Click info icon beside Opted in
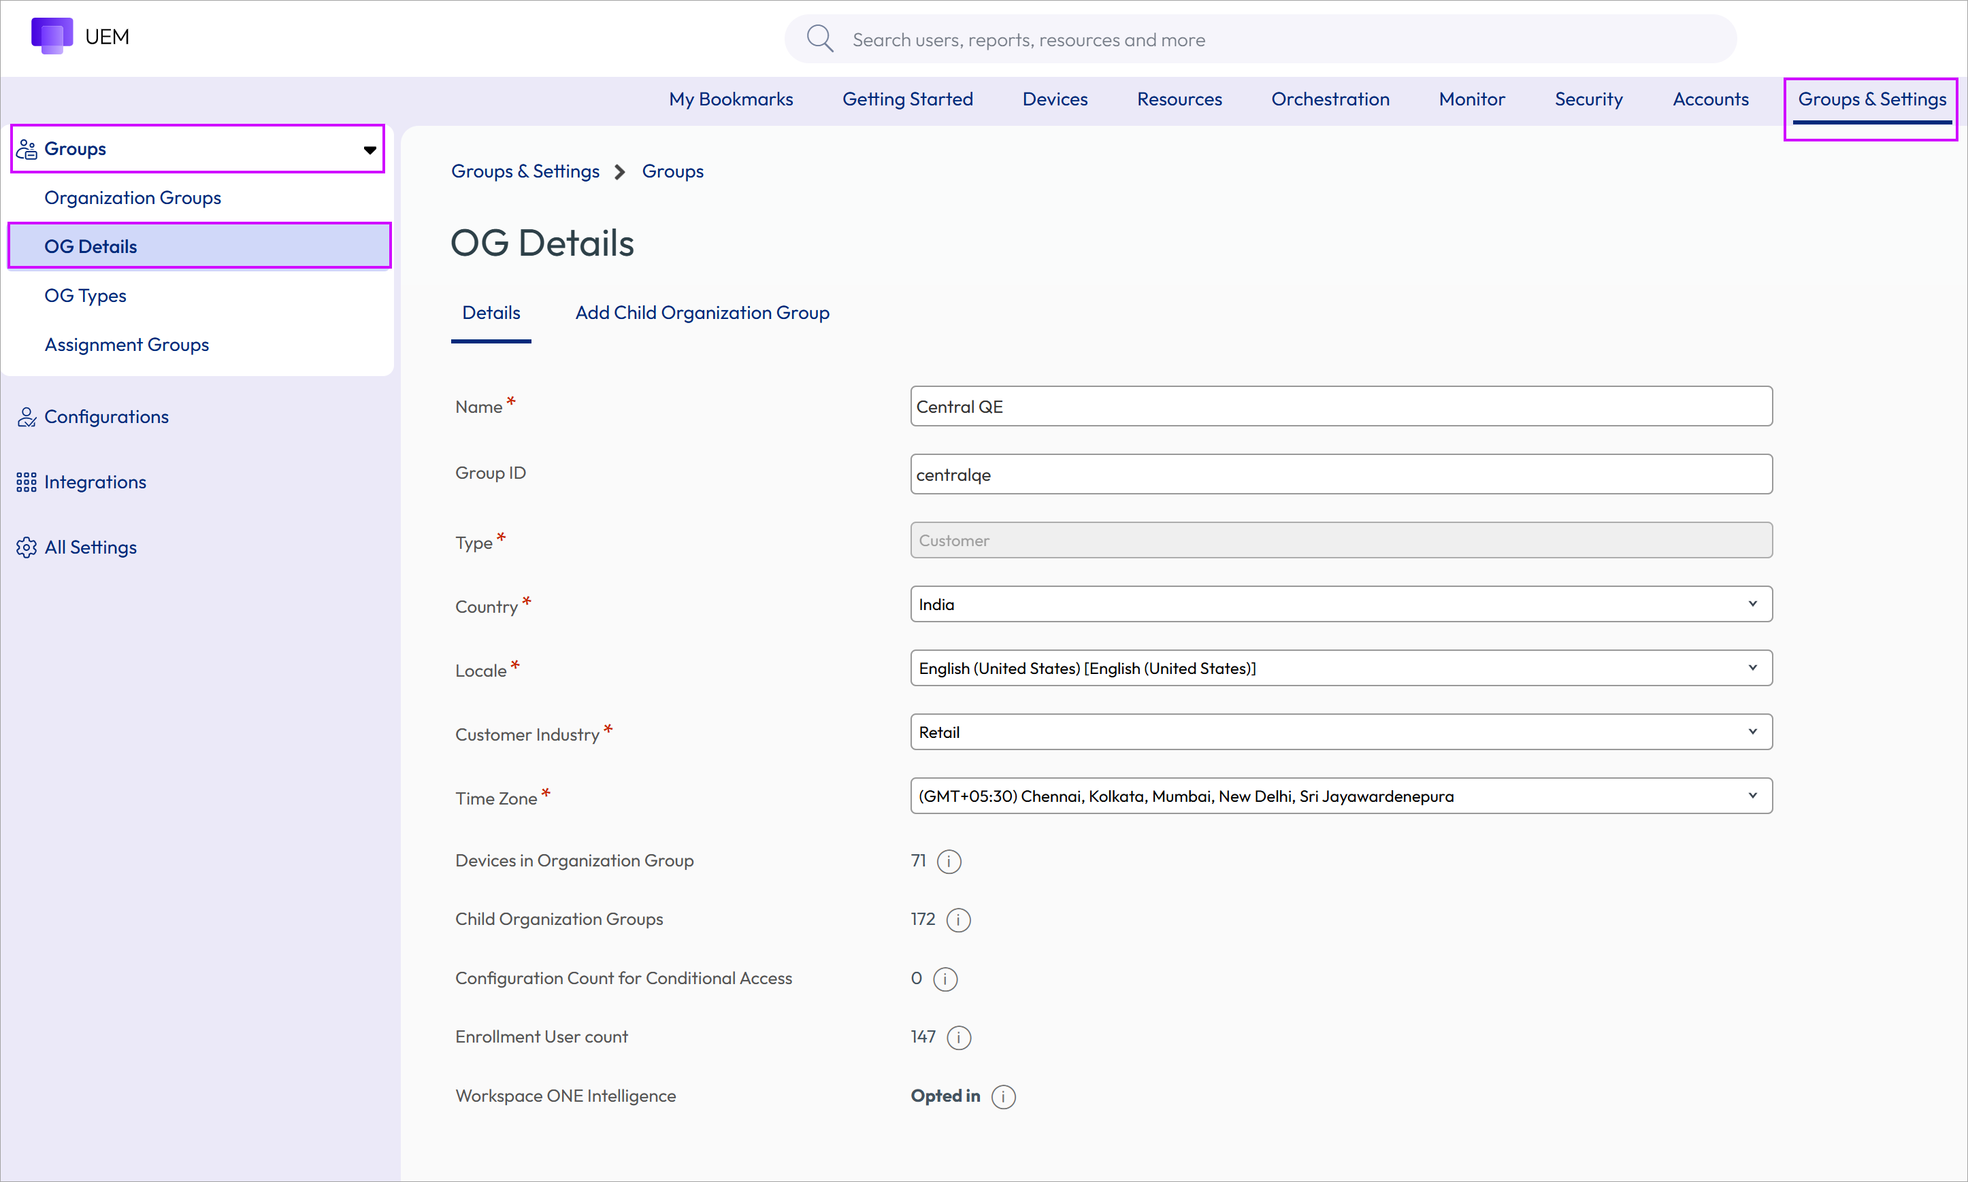 pos(1003,1097)
